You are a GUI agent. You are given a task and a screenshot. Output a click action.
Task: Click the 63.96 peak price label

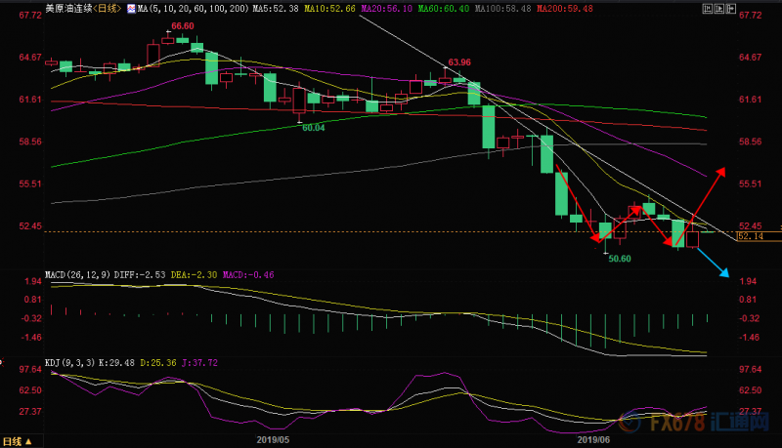459,62
